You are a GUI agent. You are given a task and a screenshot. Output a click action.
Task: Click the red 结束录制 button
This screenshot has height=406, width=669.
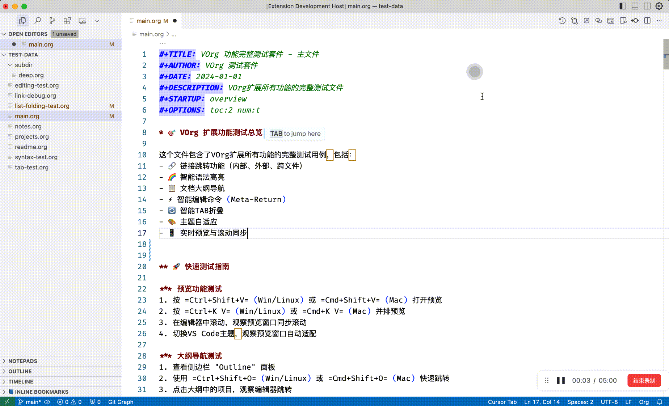[644, 380]
